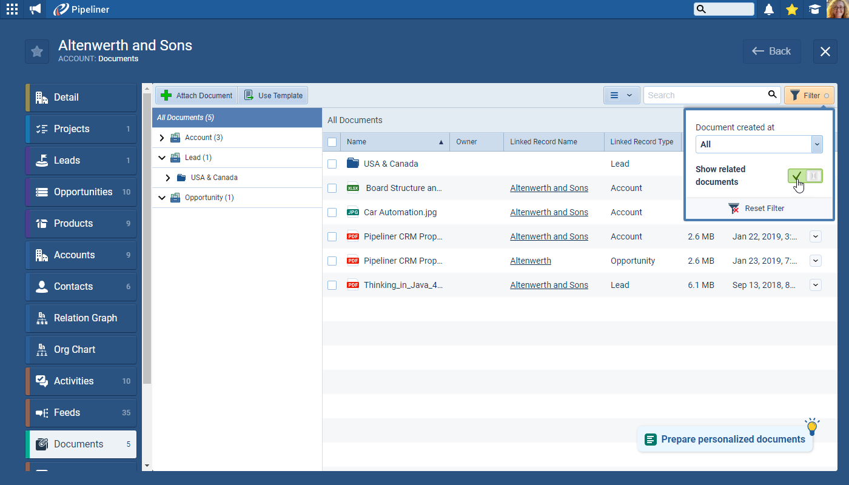The width and height of the screenshot is (849, 485).
Task: Open the list view options dropdown
Action: (622, 95)
